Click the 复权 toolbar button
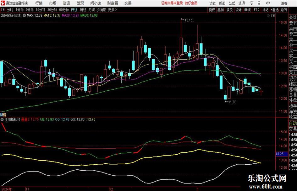Image resolution: width=297 pixels, height=191 pixels. 212,10
